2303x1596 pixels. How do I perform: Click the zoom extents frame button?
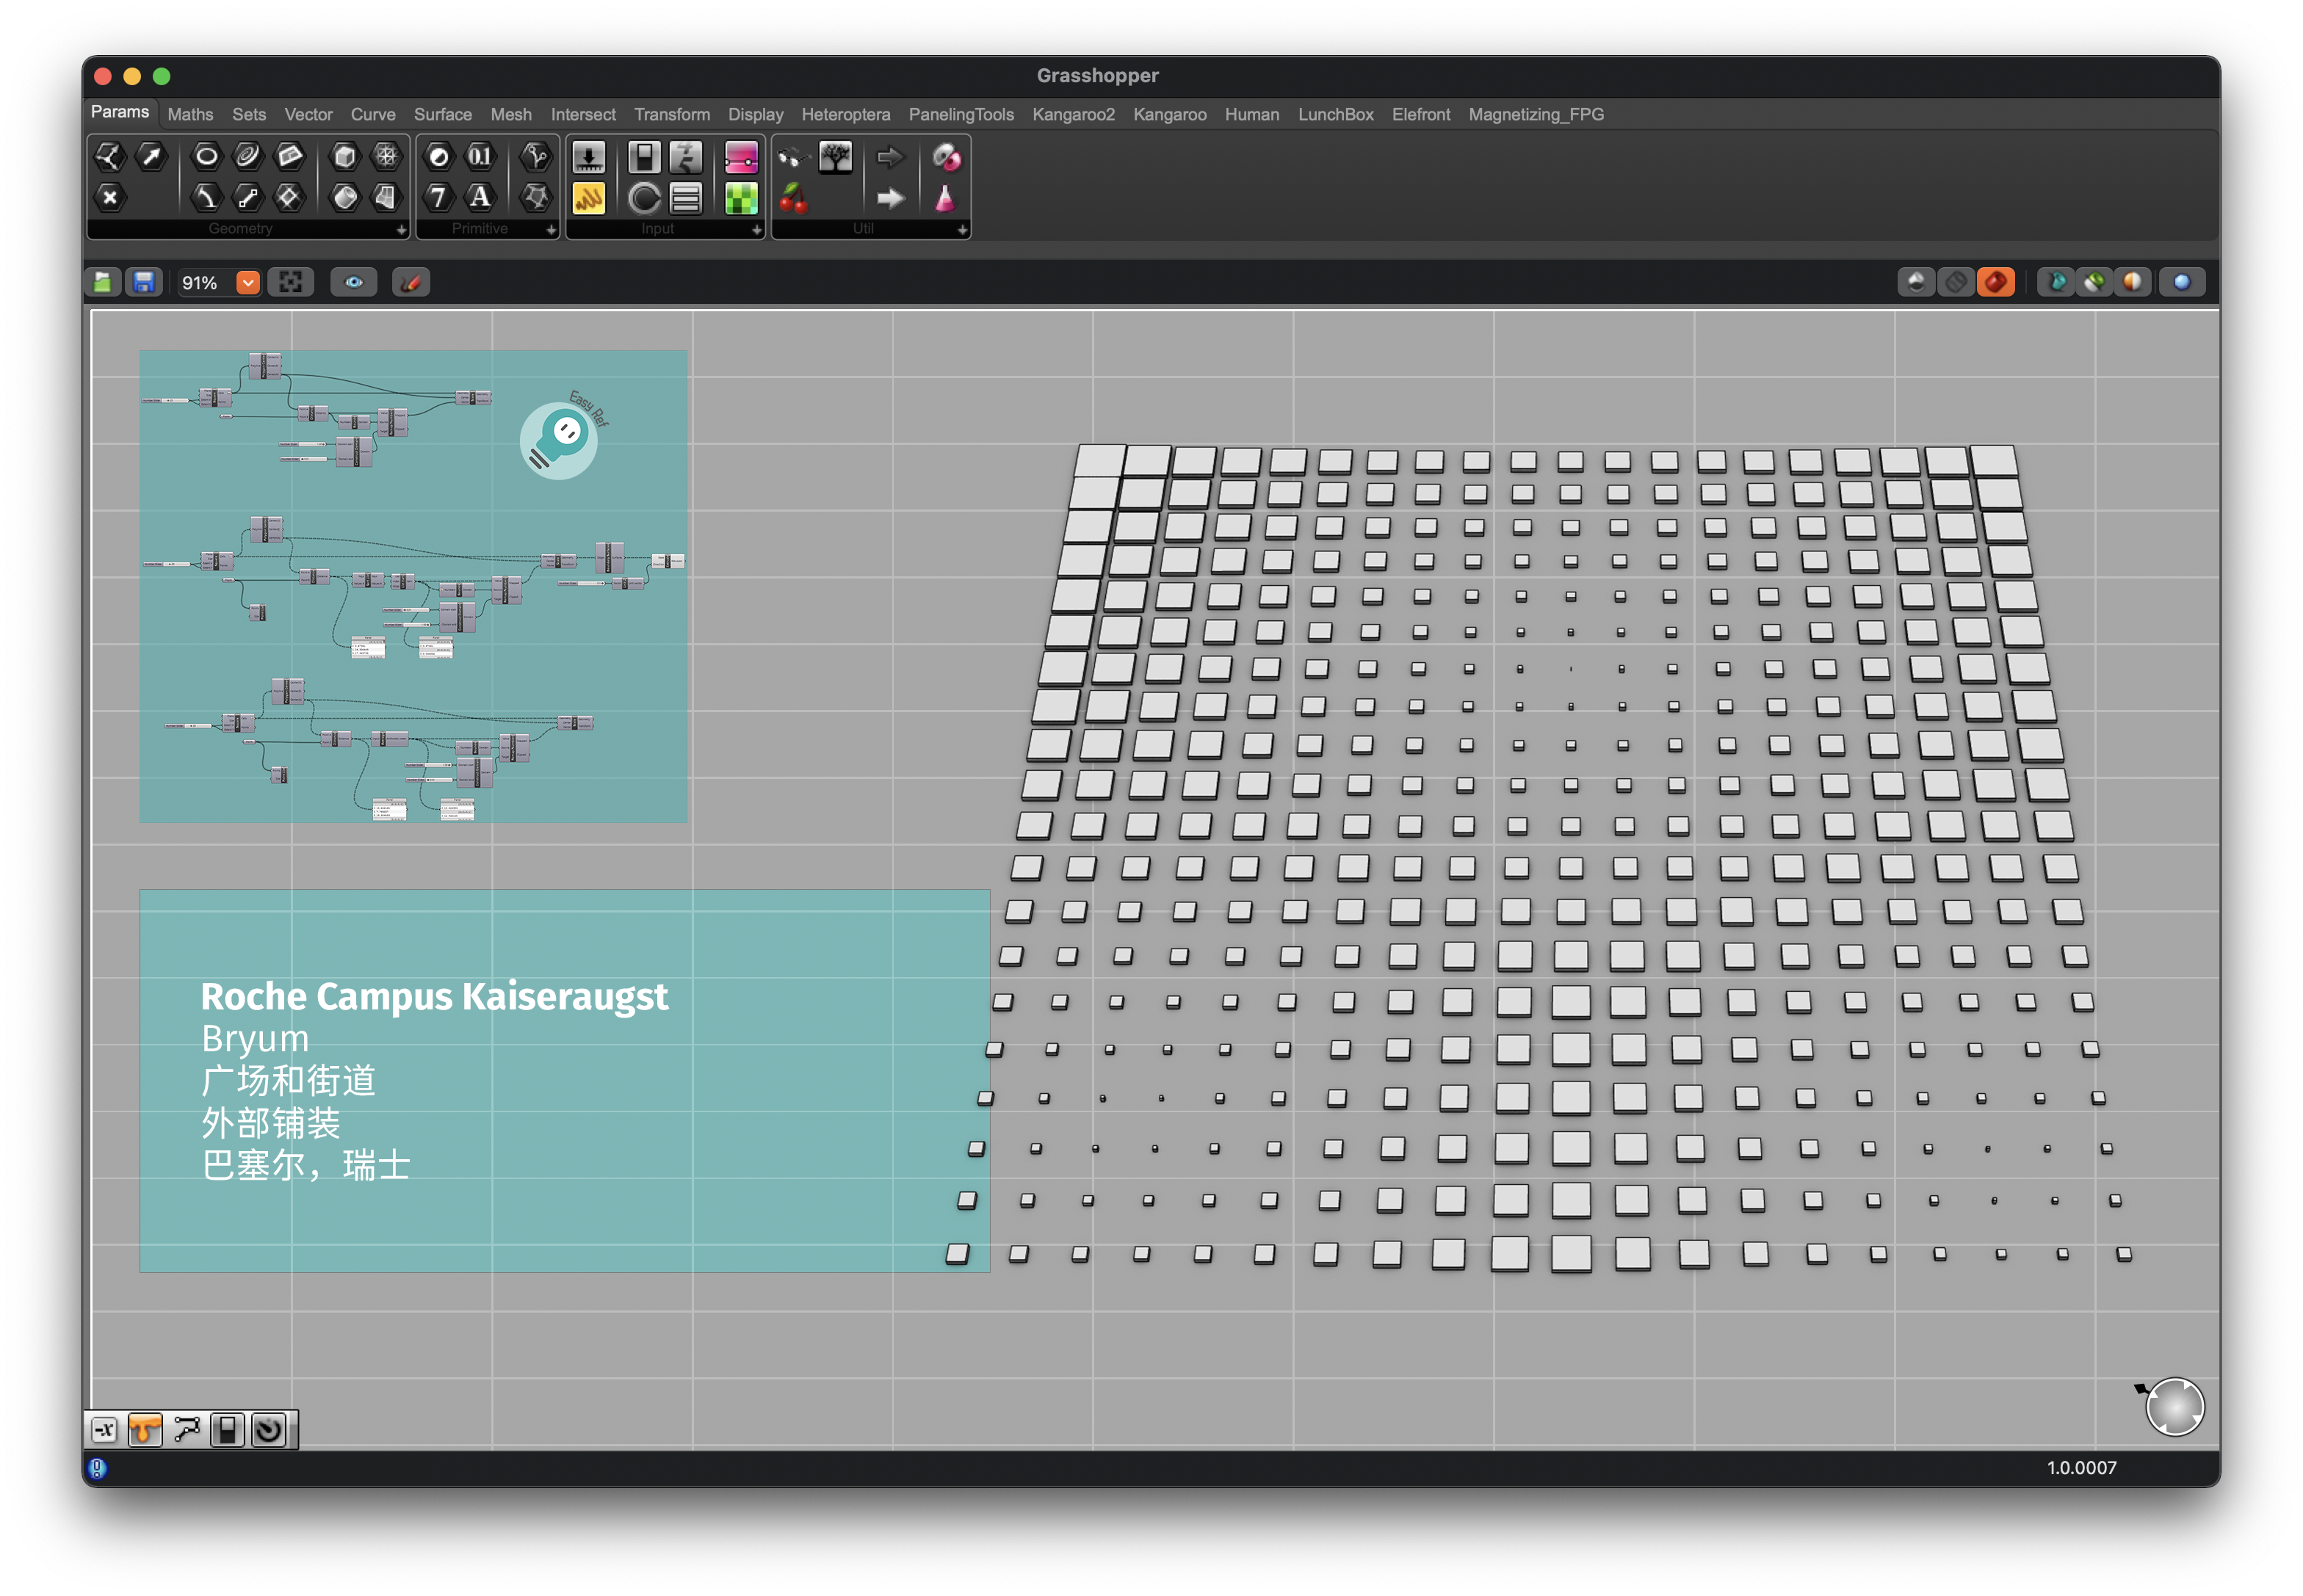tap(291, 283)
